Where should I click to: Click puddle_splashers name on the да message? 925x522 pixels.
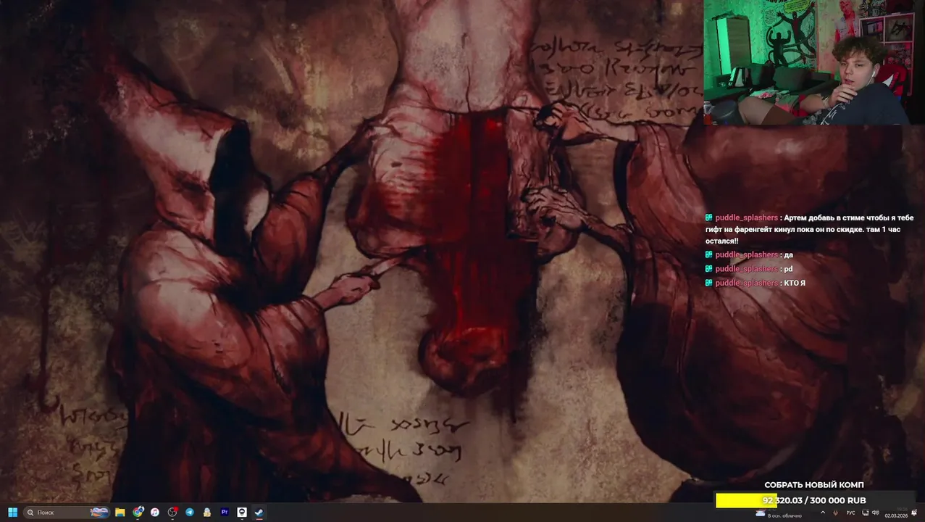pos(746,254)
